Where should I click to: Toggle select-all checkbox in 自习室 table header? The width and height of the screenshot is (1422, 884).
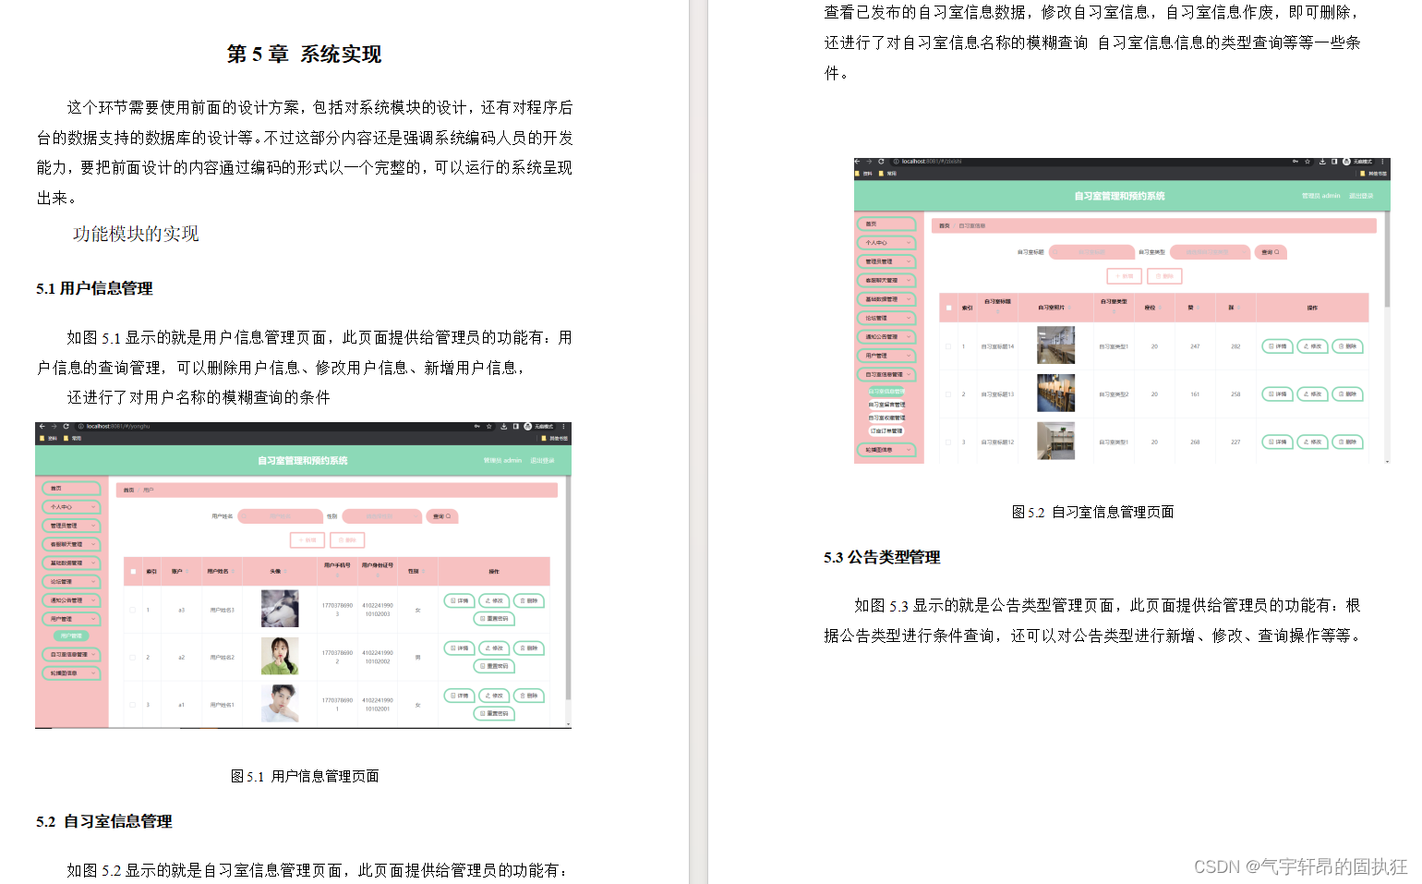(948, 308)
